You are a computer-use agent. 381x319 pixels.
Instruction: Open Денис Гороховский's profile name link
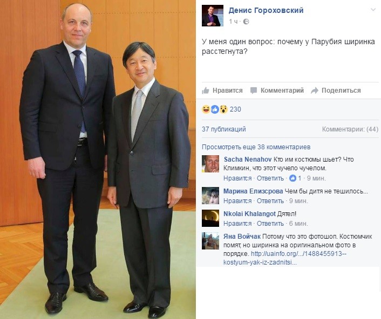pos(266,10)
